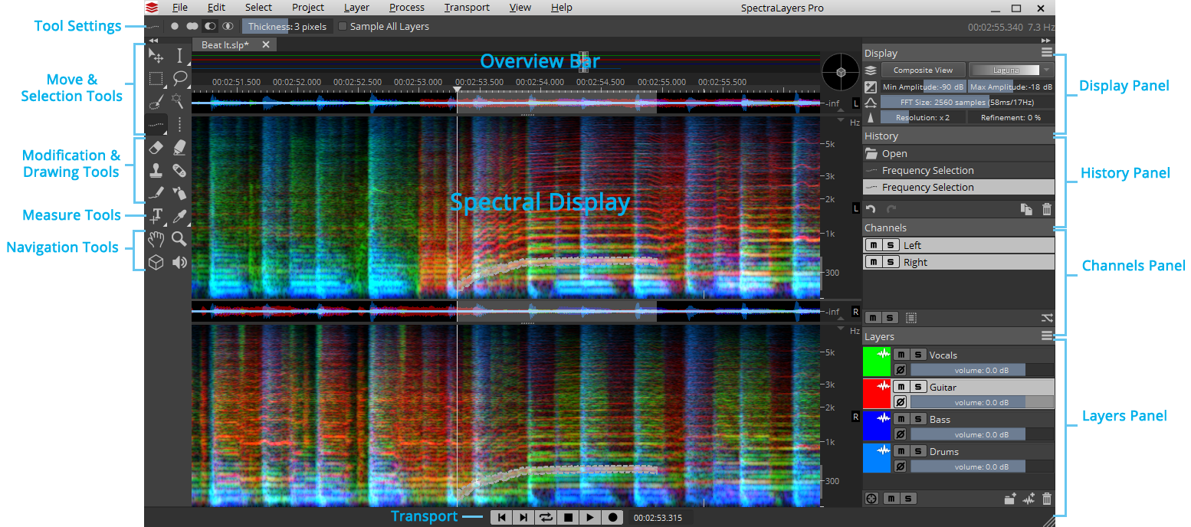This screenshot has height=527, width=1191.
Task: Open the 3D display mode cube icon
Action: click(156, 262)
